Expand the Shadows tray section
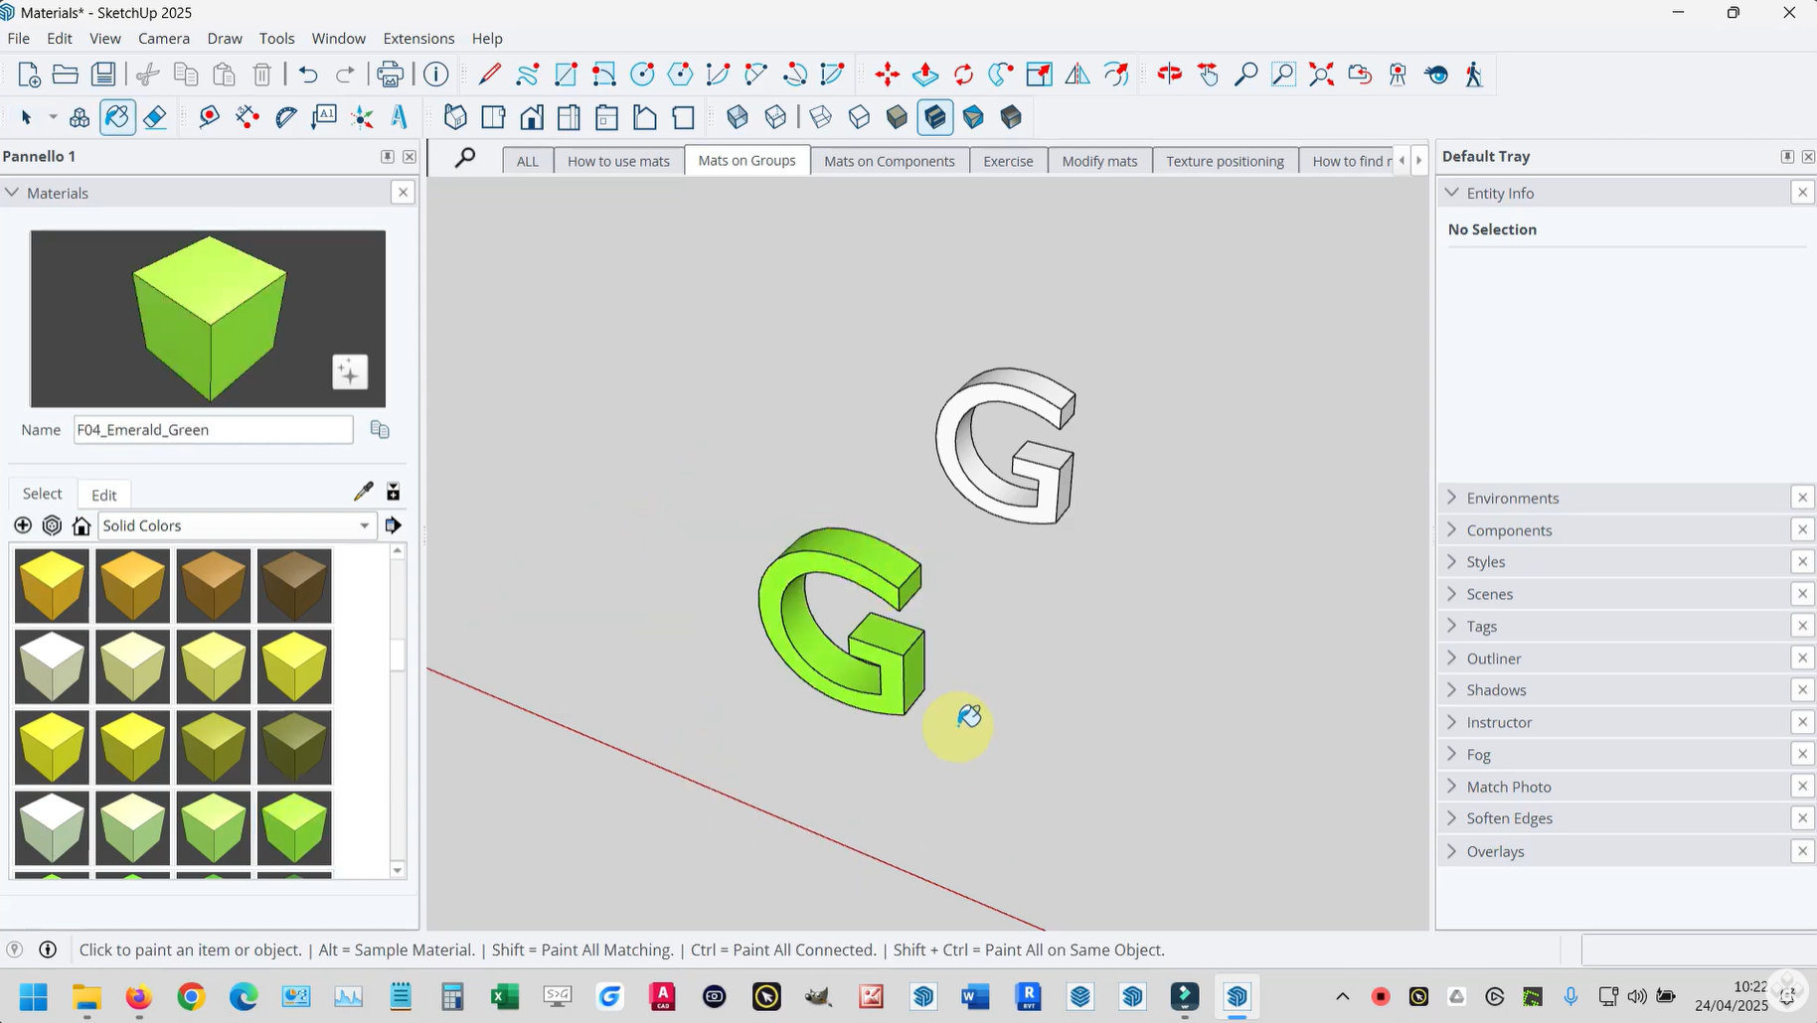This screenshot has width=1817, height=1023. (1495, 690)
